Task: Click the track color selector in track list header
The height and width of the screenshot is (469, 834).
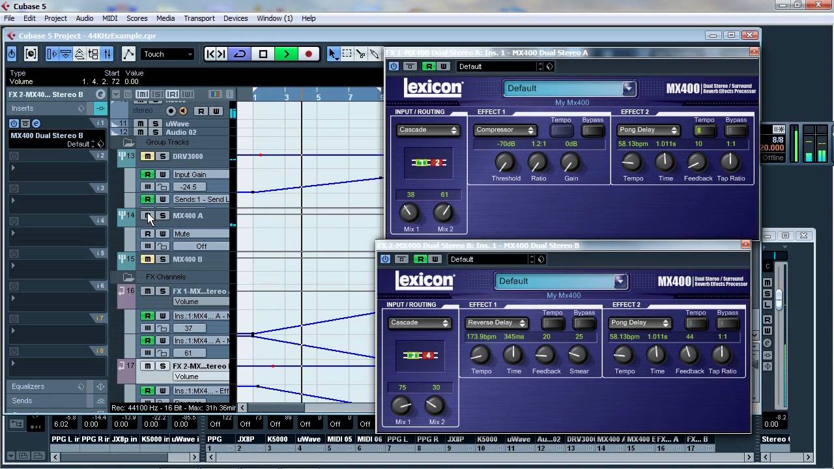Action: tap(214, 94)
